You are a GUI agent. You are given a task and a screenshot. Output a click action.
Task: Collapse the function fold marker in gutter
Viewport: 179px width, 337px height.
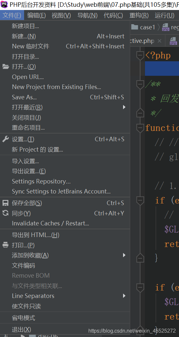tap(140, 128)
